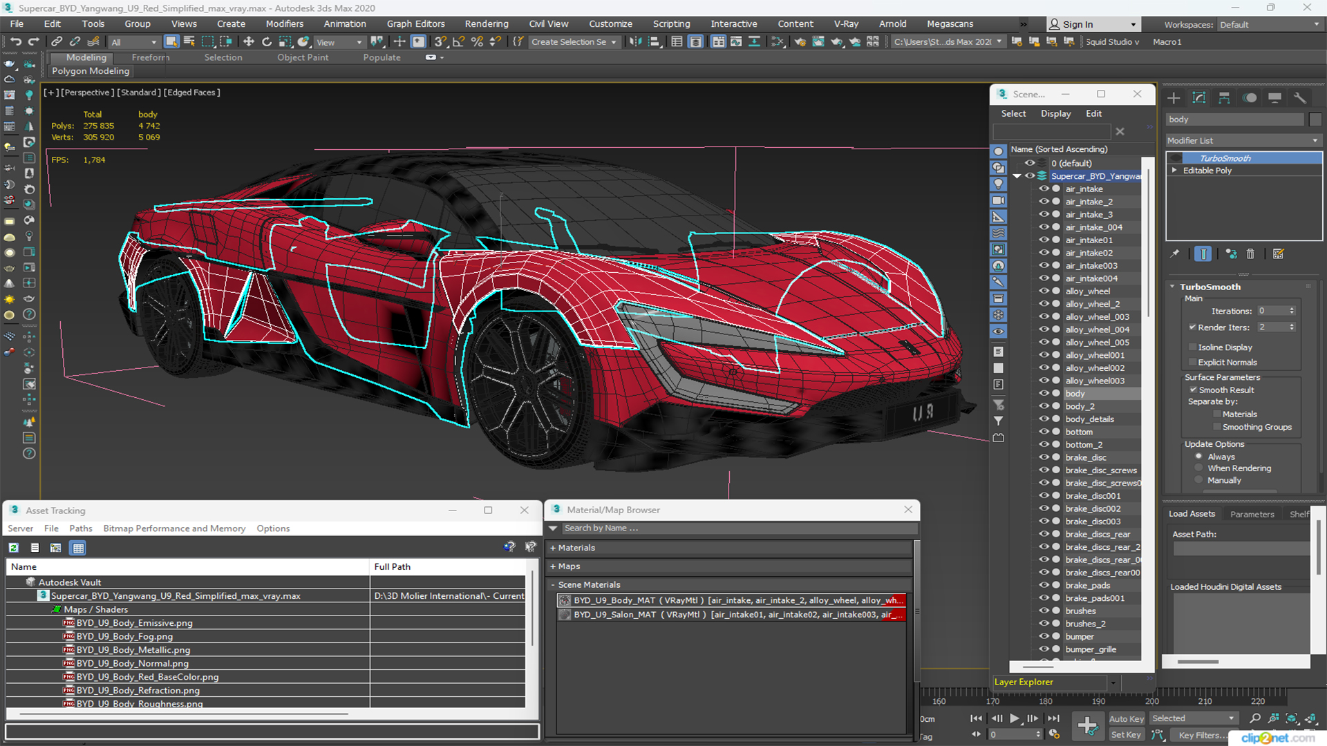Toggle the Auto Key button

tap(1126, 719)
